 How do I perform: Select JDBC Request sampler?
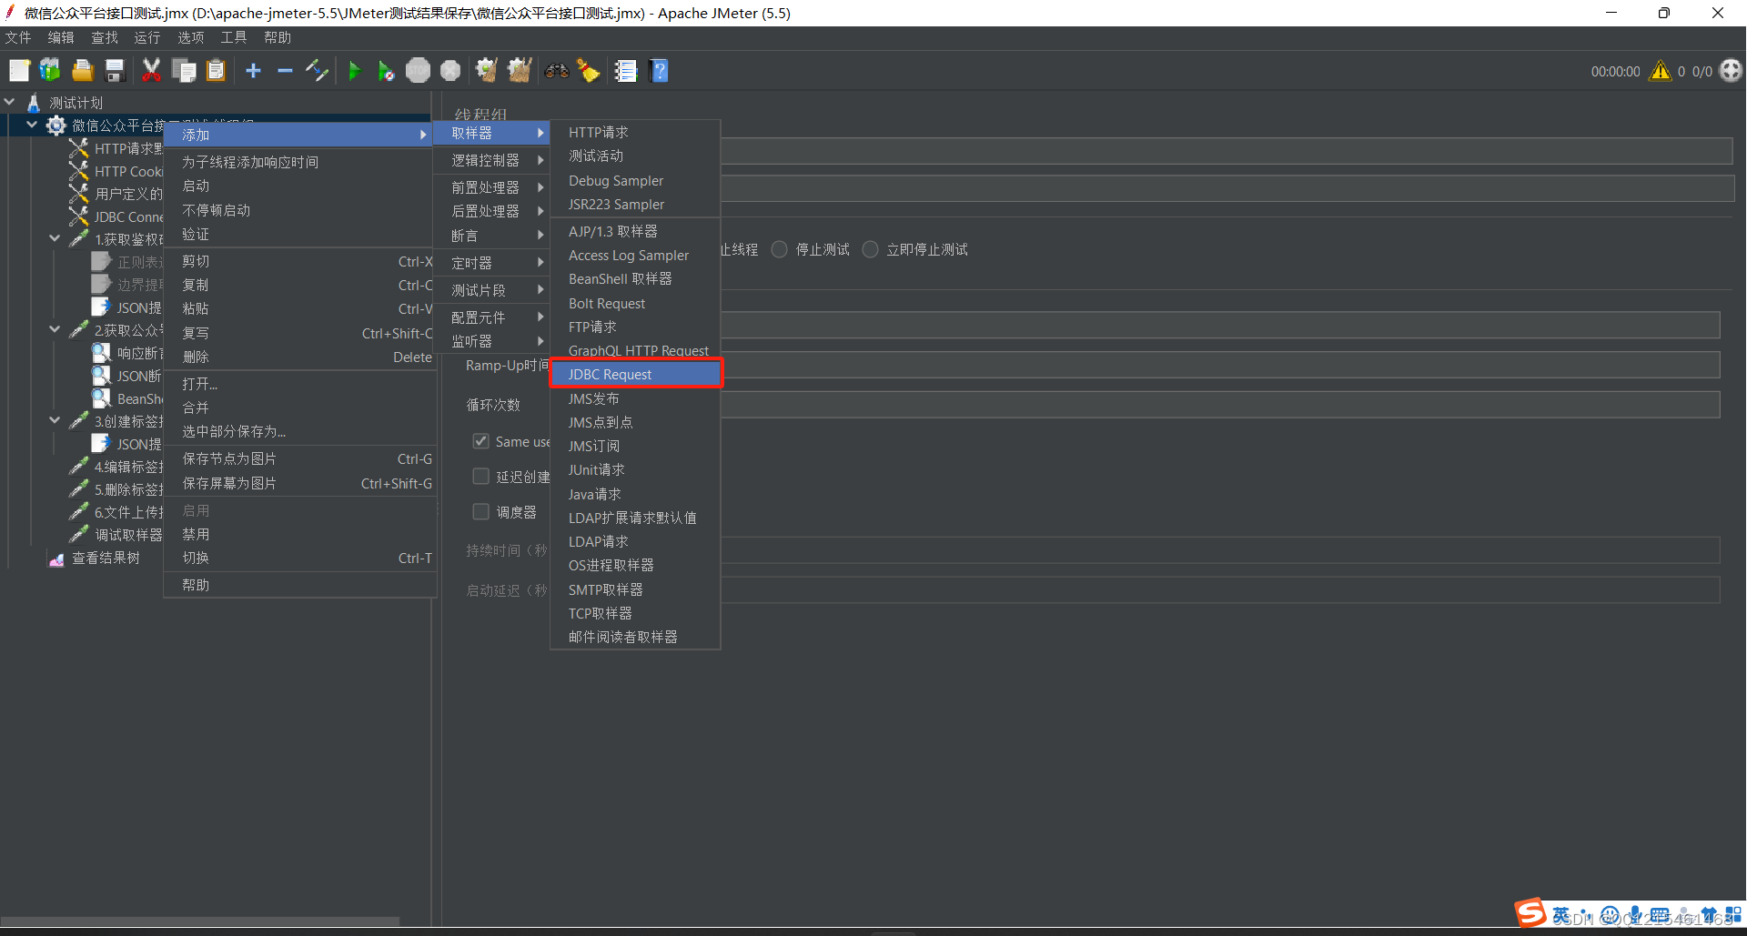pyautogui.click(x=636, y=374)
